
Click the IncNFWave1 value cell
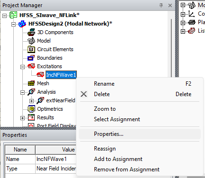click(x=56, y=159)
